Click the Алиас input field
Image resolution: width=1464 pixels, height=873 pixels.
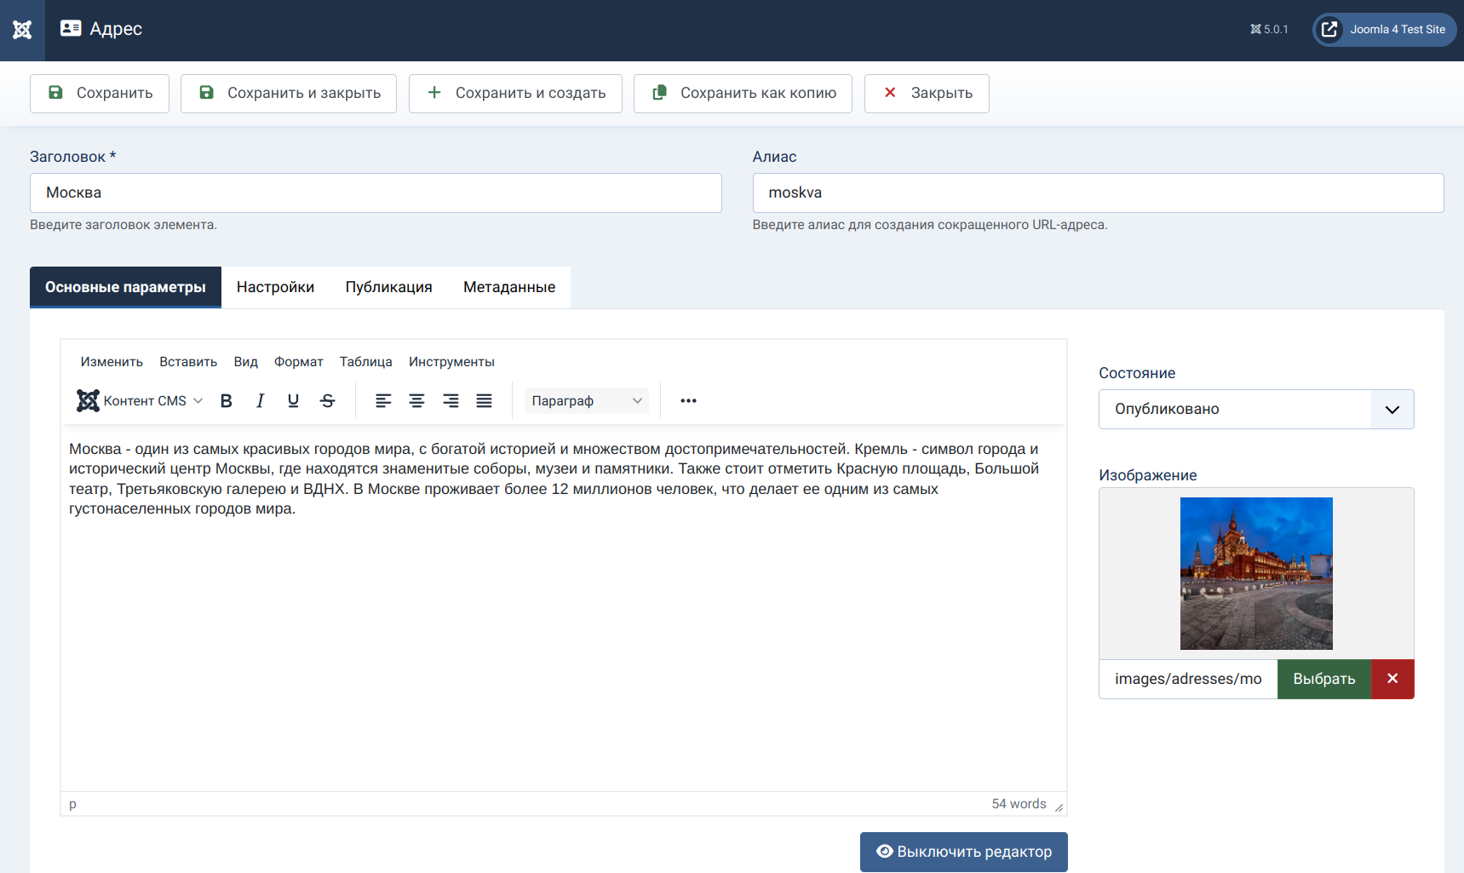click(1098, 193)
